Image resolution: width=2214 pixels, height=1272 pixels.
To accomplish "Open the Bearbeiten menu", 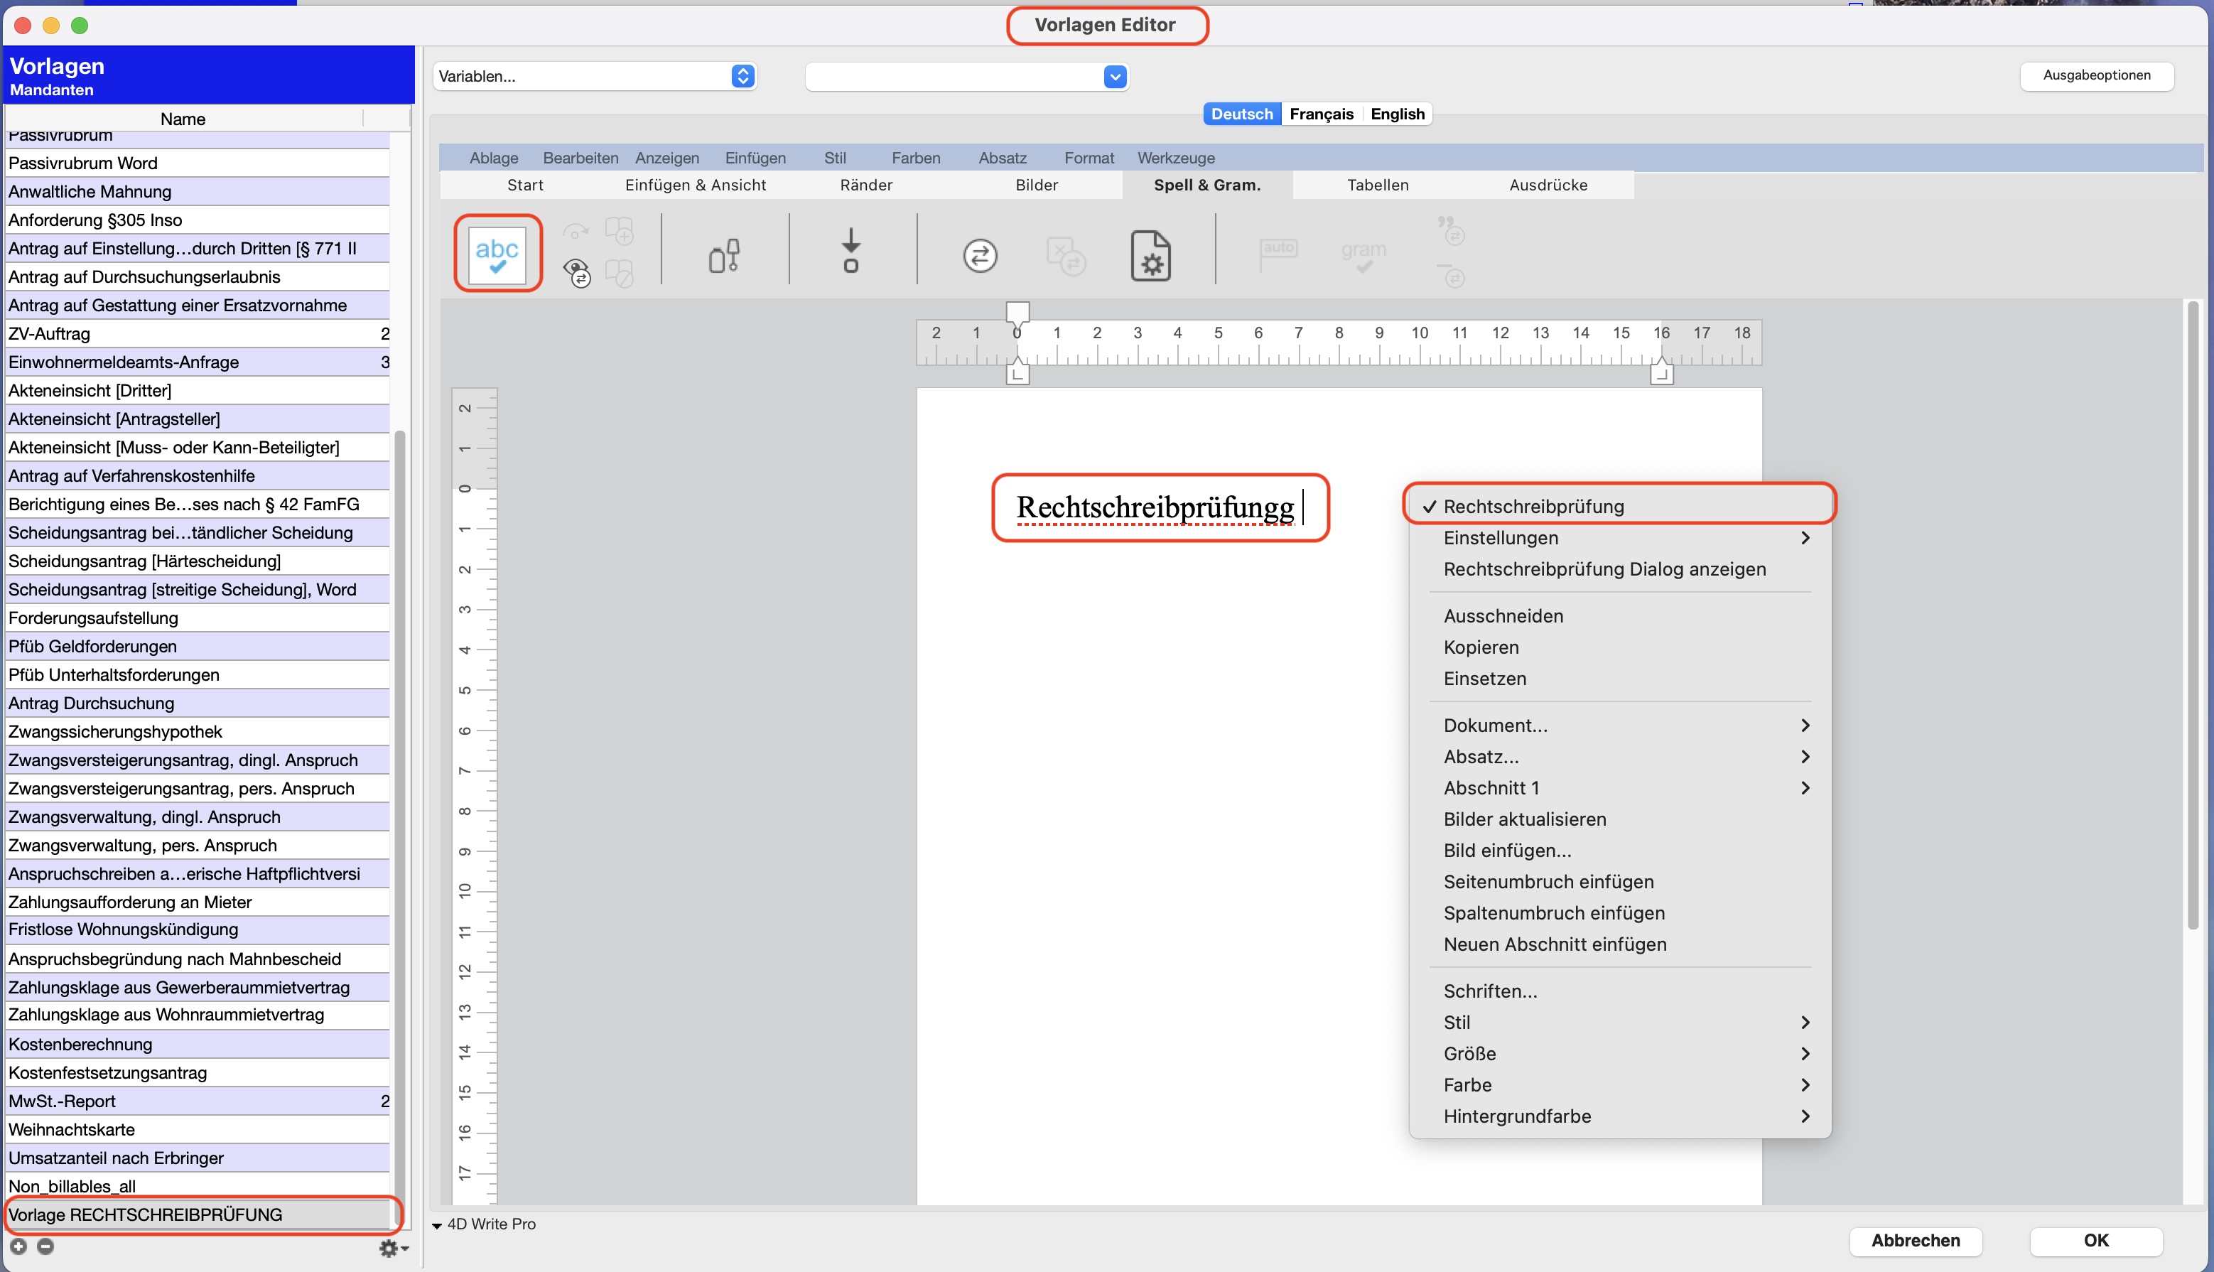I will pos(580,158).
